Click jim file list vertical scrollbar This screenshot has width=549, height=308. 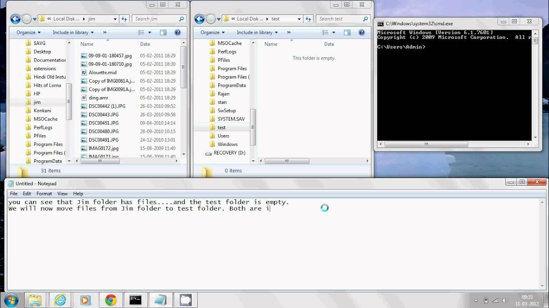(184, 67)
